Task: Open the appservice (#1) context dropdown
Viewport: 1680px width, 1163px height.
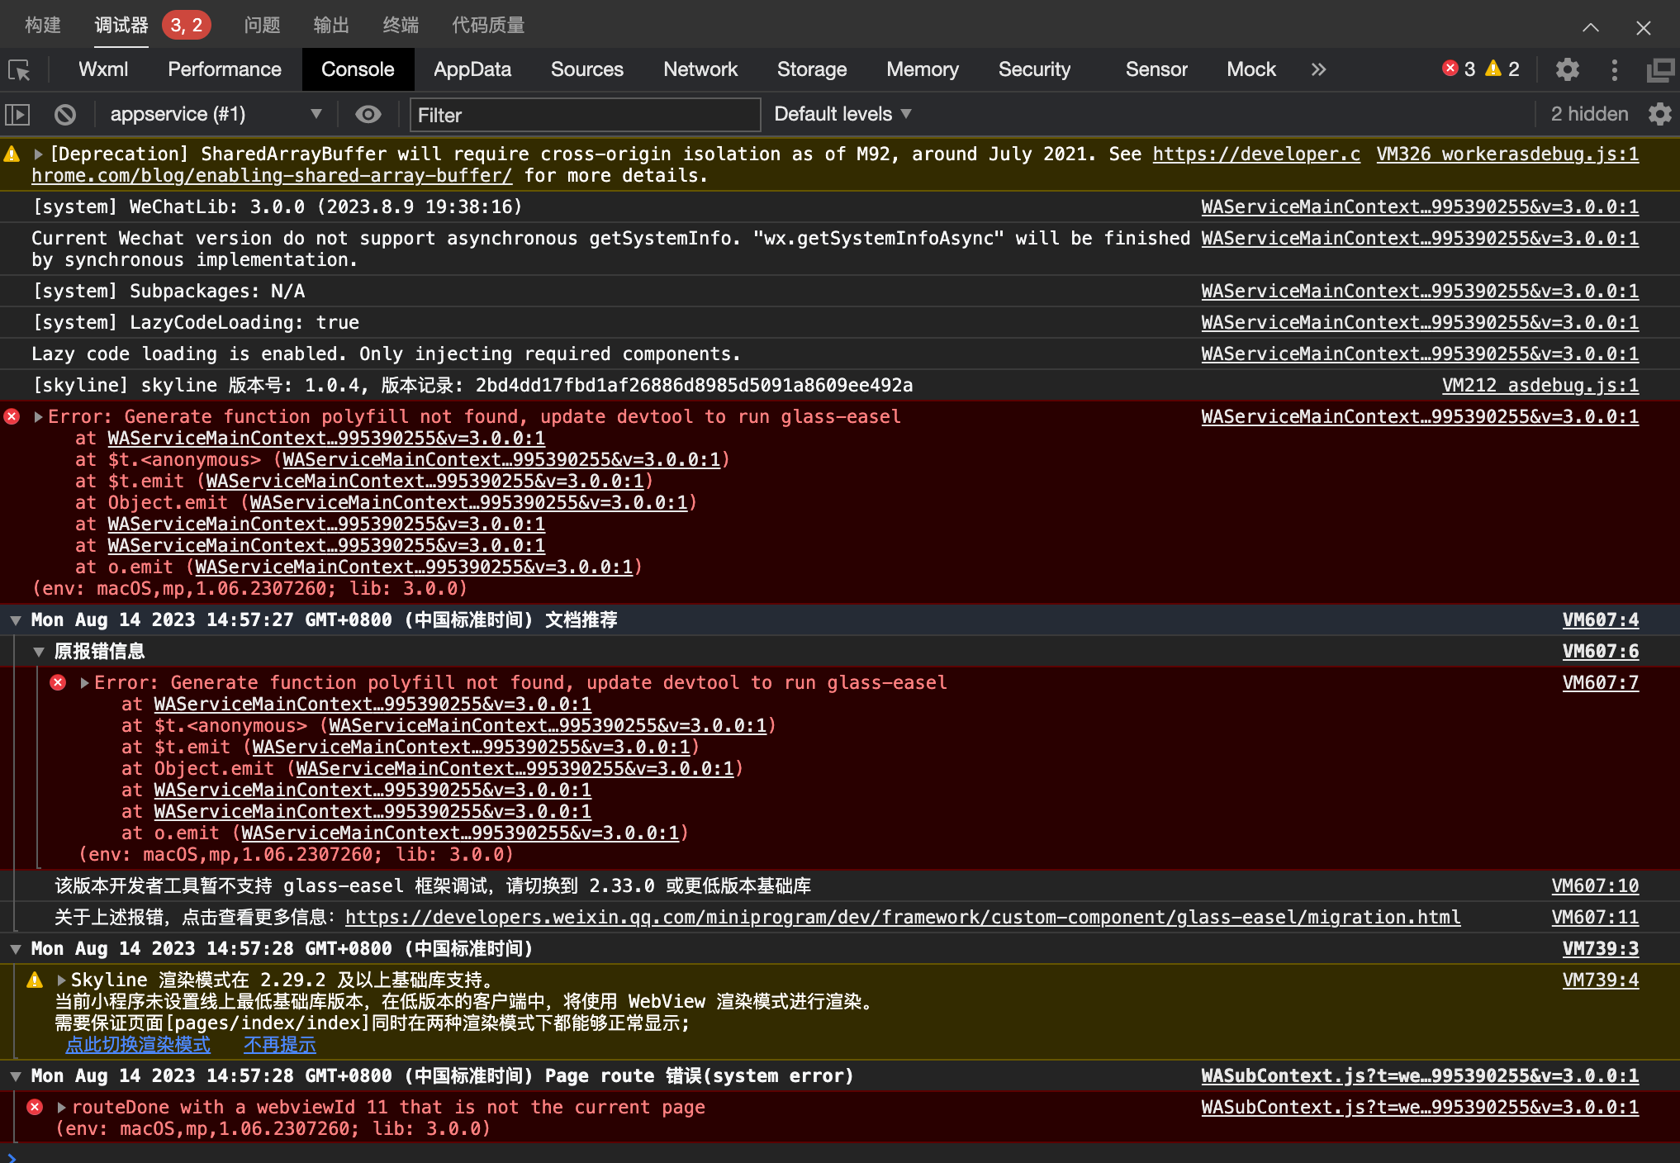Action: [x=215, y=114]
